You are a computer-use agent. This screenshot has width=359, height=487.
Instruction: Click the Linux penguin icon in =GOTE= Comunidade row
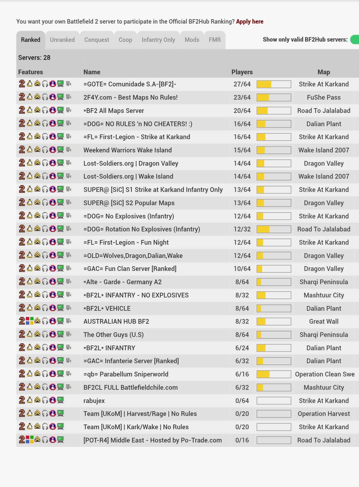[x=30, y=84]
